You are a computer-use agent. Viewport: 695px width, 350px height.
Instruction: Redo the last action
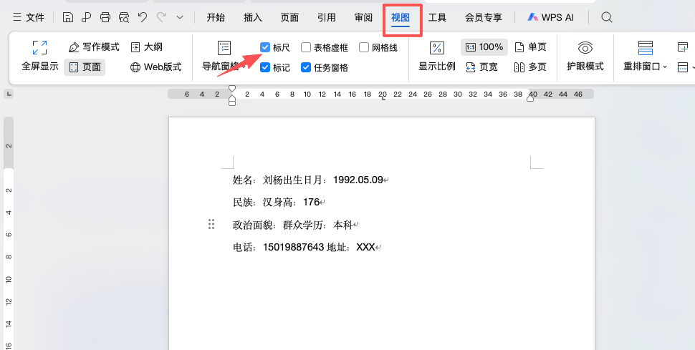(x=161, y=17)
